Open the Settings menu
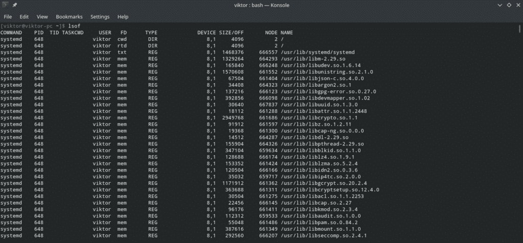 pyautogui.click(x=100, y=16)
